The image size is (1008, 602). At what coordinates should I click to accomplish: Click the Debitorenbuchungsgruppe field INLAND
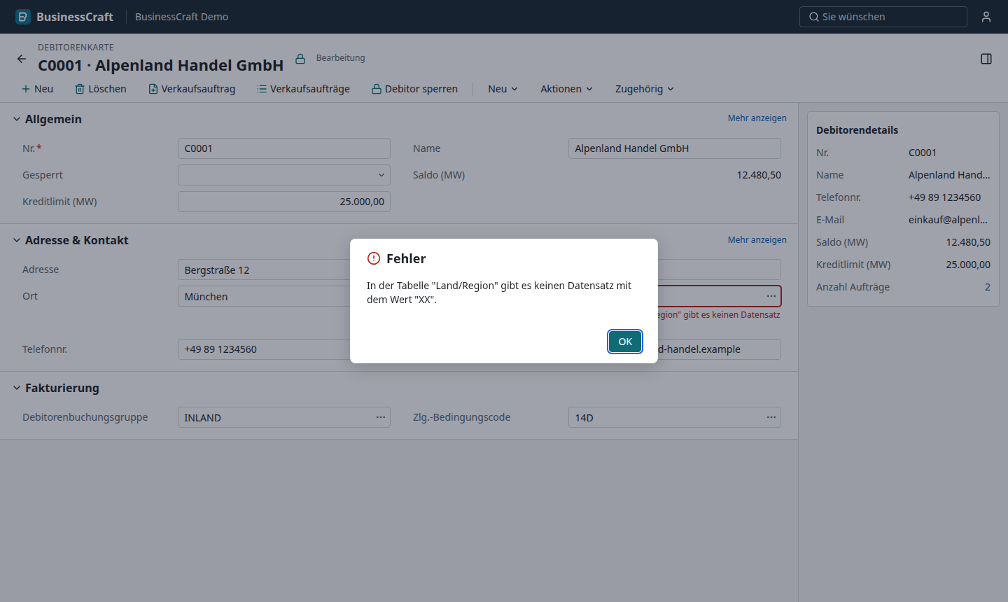pyautogui.click(x=284, y=417)
